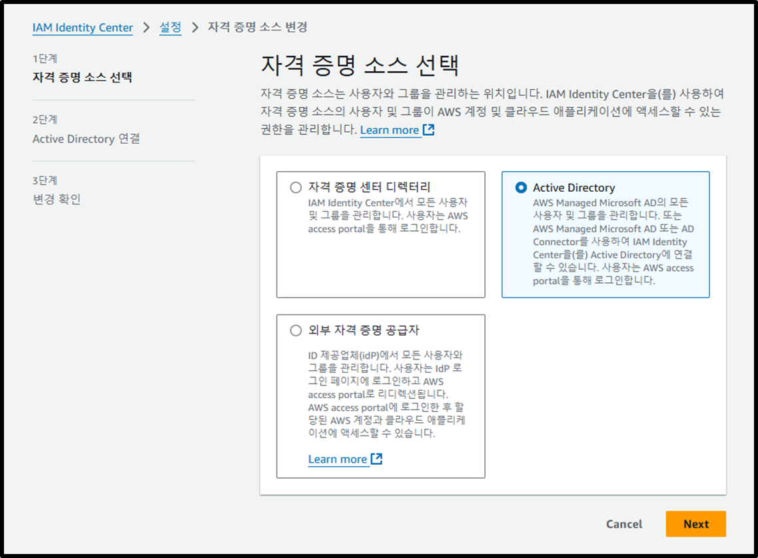Click the IAM Identity Center에서 모든 사용자 description
758x558 pixels.
point(388,216)
